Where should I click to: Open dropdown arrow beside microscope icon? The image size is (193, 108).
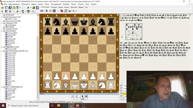[25, 11]
